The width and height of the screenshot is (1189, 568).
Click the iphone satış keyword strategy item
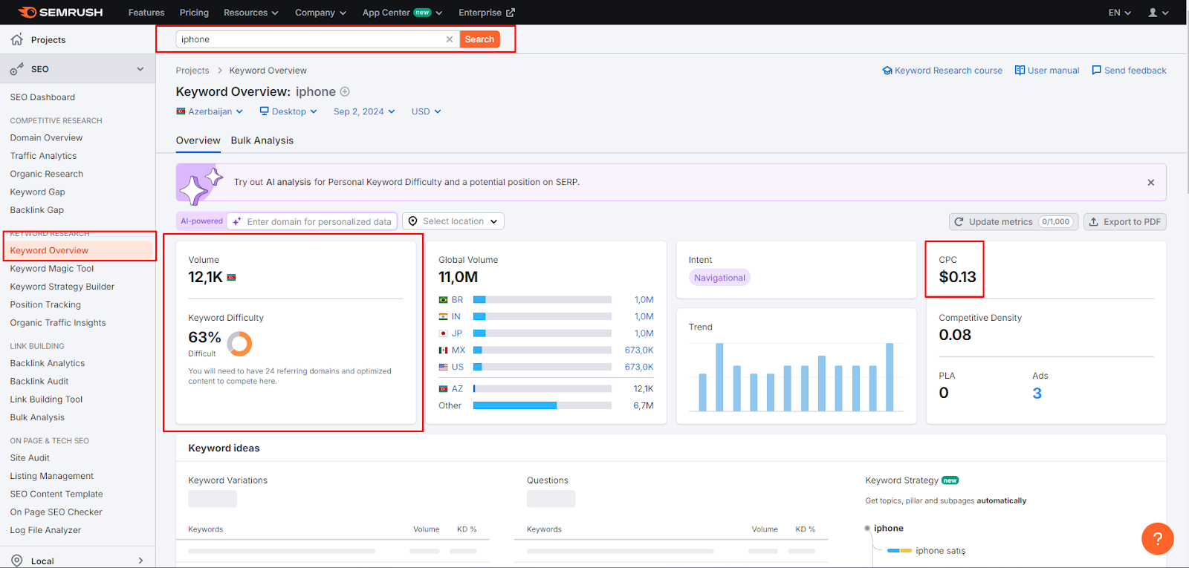940,551
